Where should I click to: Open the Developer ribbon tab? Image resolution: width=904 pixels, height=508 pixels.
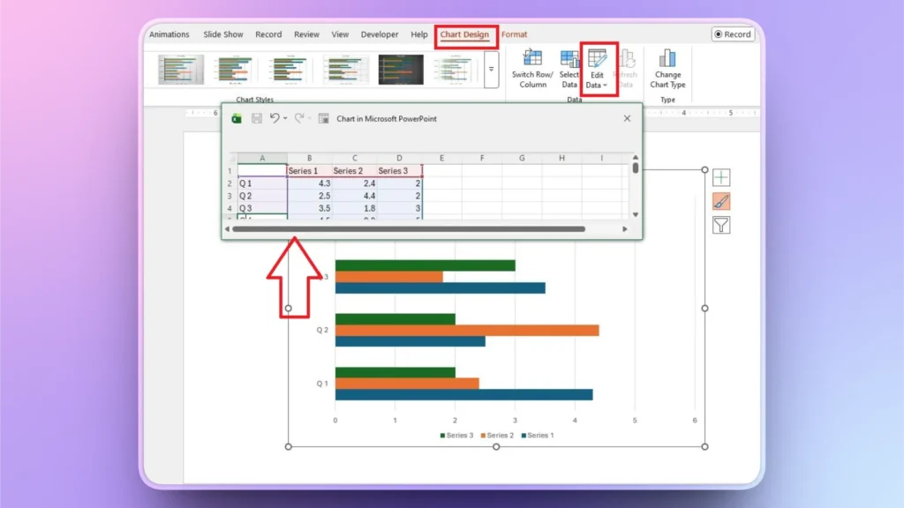pos(380,34)
